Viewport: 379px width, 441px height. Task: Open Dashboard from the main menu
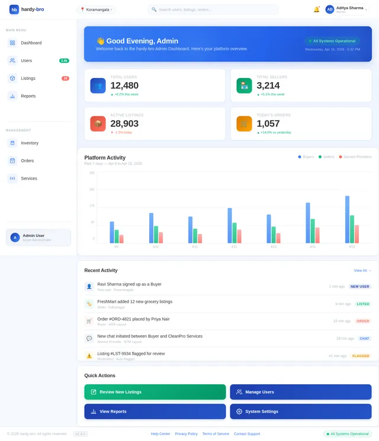[x=38, y=43]
